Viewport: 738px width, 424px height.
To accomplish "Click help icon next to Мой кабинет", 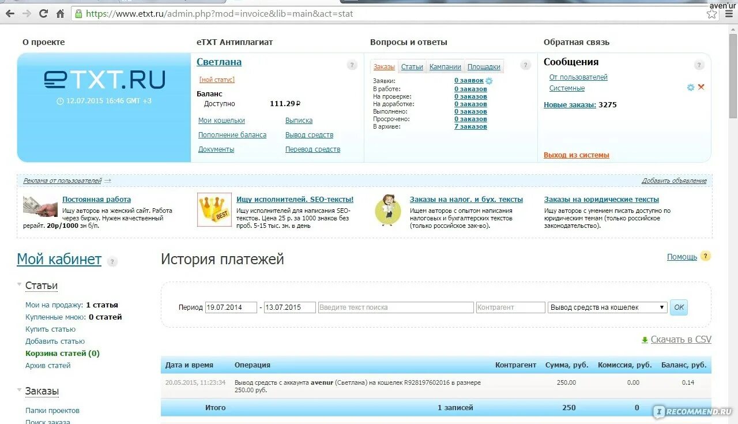I will point(112,262).
